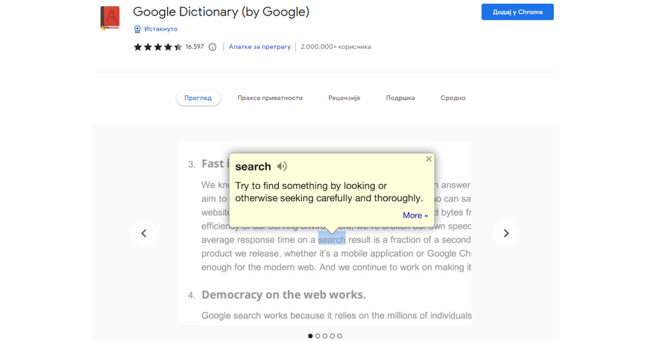Image resolution: width=651 pixels, height=341 pixels.
Task: Select the first carousel dot
Action: click(x=310, y=336)
